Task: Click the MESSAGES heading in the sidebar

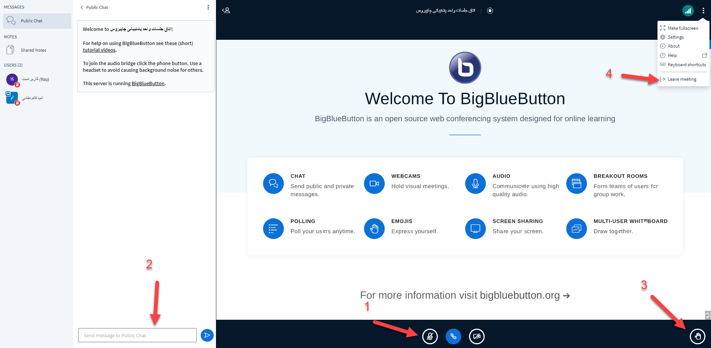Action: click(x=14, y=7)
